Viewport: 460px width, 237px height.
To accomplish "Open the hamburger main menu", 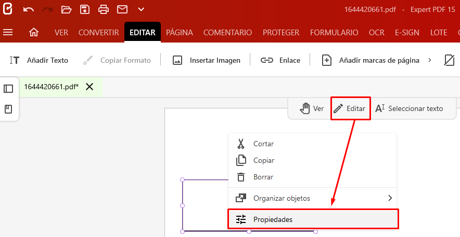I will (8, 32).
